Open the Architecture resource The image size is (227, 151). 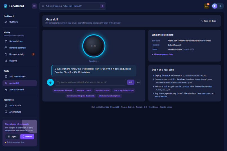pos(20,112)
